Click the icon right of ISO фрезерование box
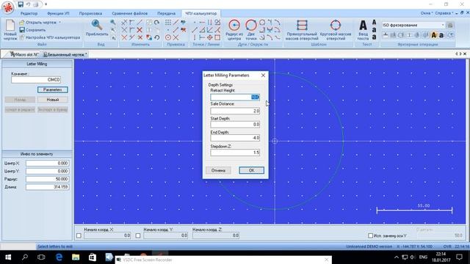Screen dimensions: 470x264 [x=450, y=25]
